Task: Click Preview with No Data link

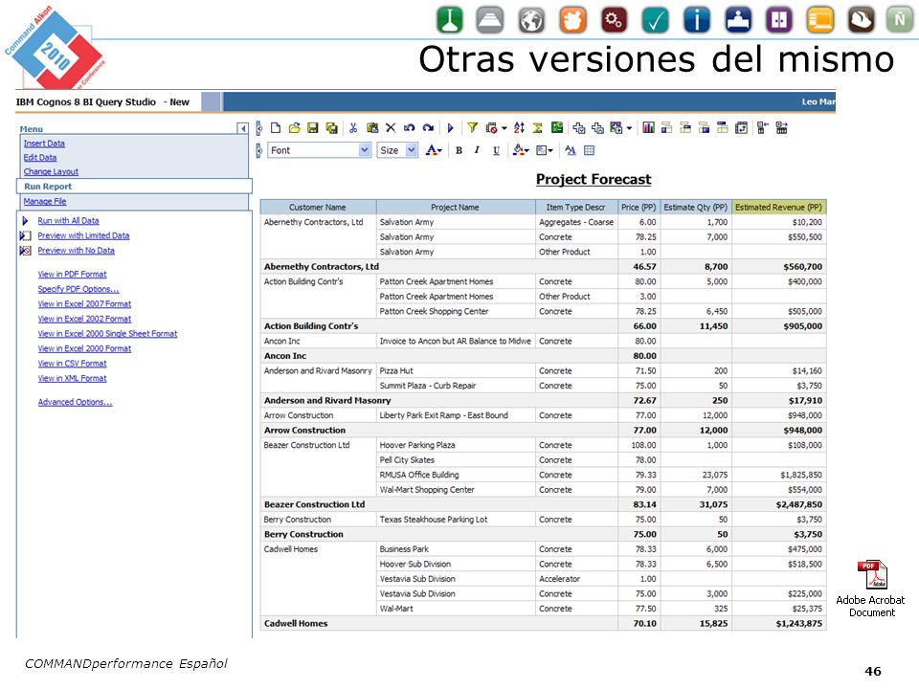Action: pyautogui.click(x=77, y=251)
